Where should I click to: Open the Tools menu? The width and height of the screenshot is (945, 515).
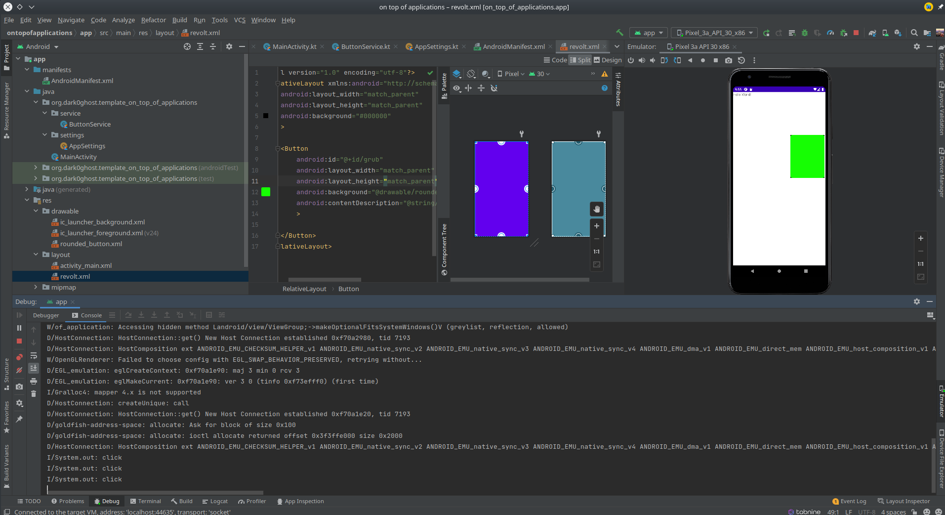[x=220, y=20]
